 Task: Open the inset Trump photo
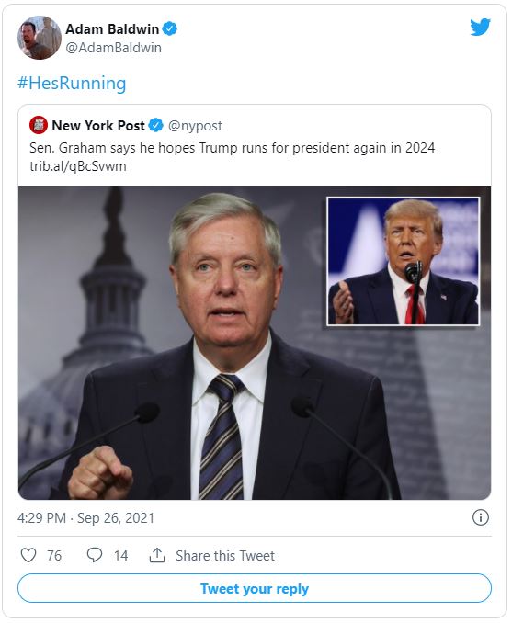pos(404,262)
